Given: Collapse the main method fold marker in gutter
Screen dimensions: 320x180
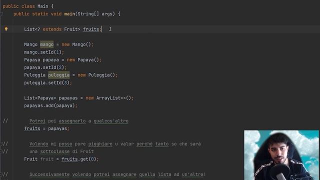Looking at the screenshot, I should point(1,14).
